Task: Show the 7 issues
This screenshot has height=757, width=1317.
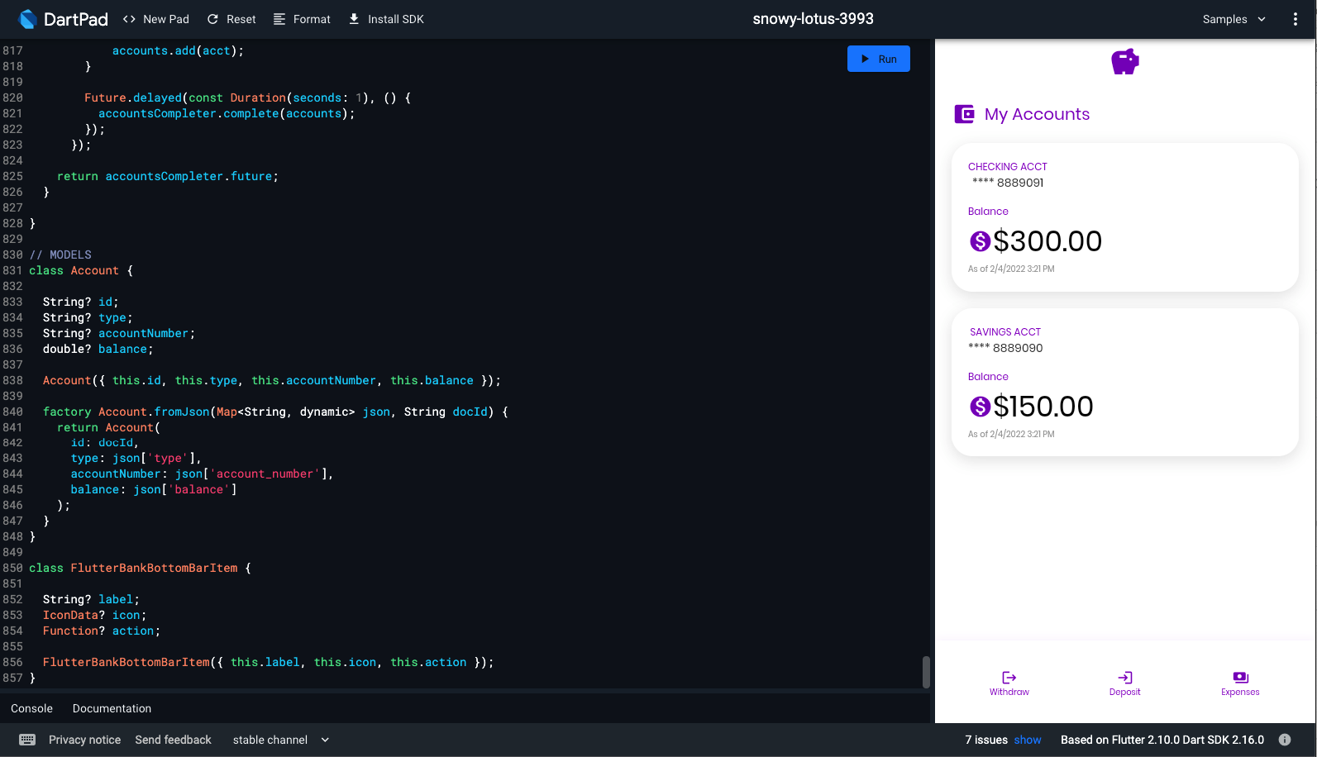Action: [1028, 740]
